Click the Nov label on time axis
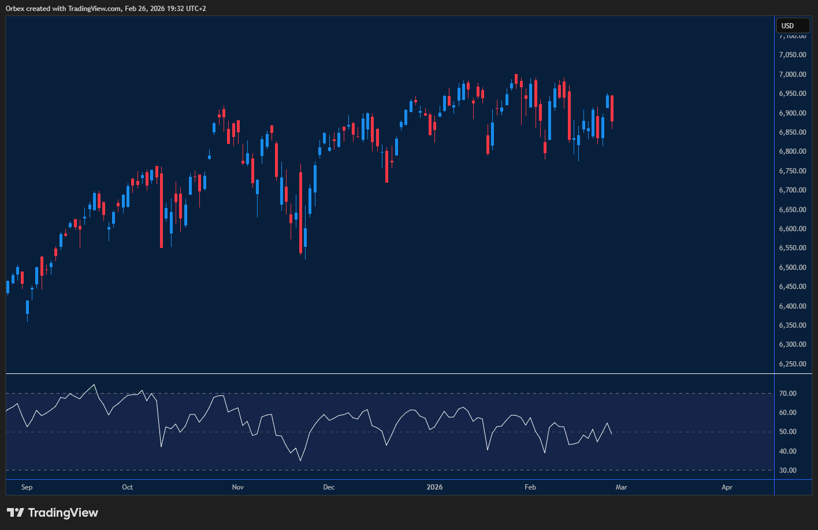 pyautogui.click(x=238, y=487)
